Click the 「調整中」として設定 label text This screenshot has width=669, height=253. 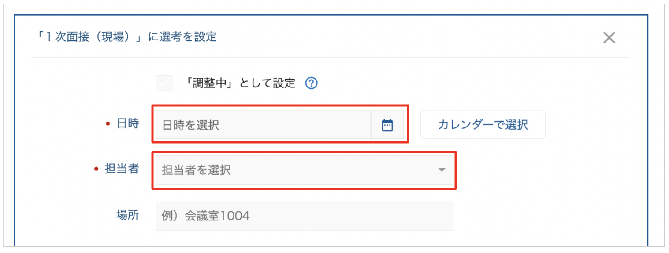[240, 83]
